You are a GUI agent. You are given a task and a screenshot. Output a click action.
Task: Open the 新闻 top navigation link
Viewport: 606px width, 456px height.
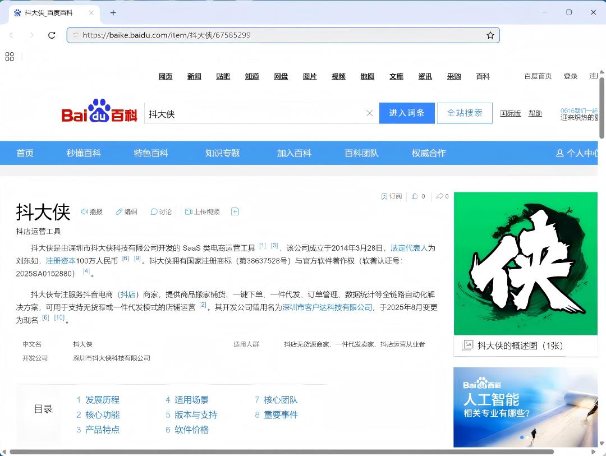pos(194,76)
